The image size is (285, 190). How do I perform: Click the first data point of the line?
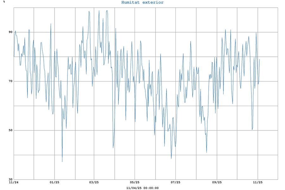tap(14, 57)
